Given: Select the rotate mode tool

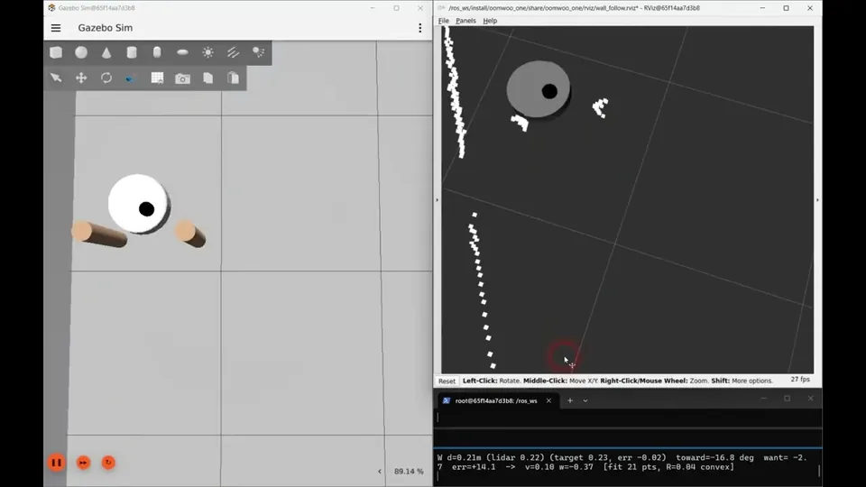Looking at the screenshot, I should pyautogui.click(x=106, y=78).
